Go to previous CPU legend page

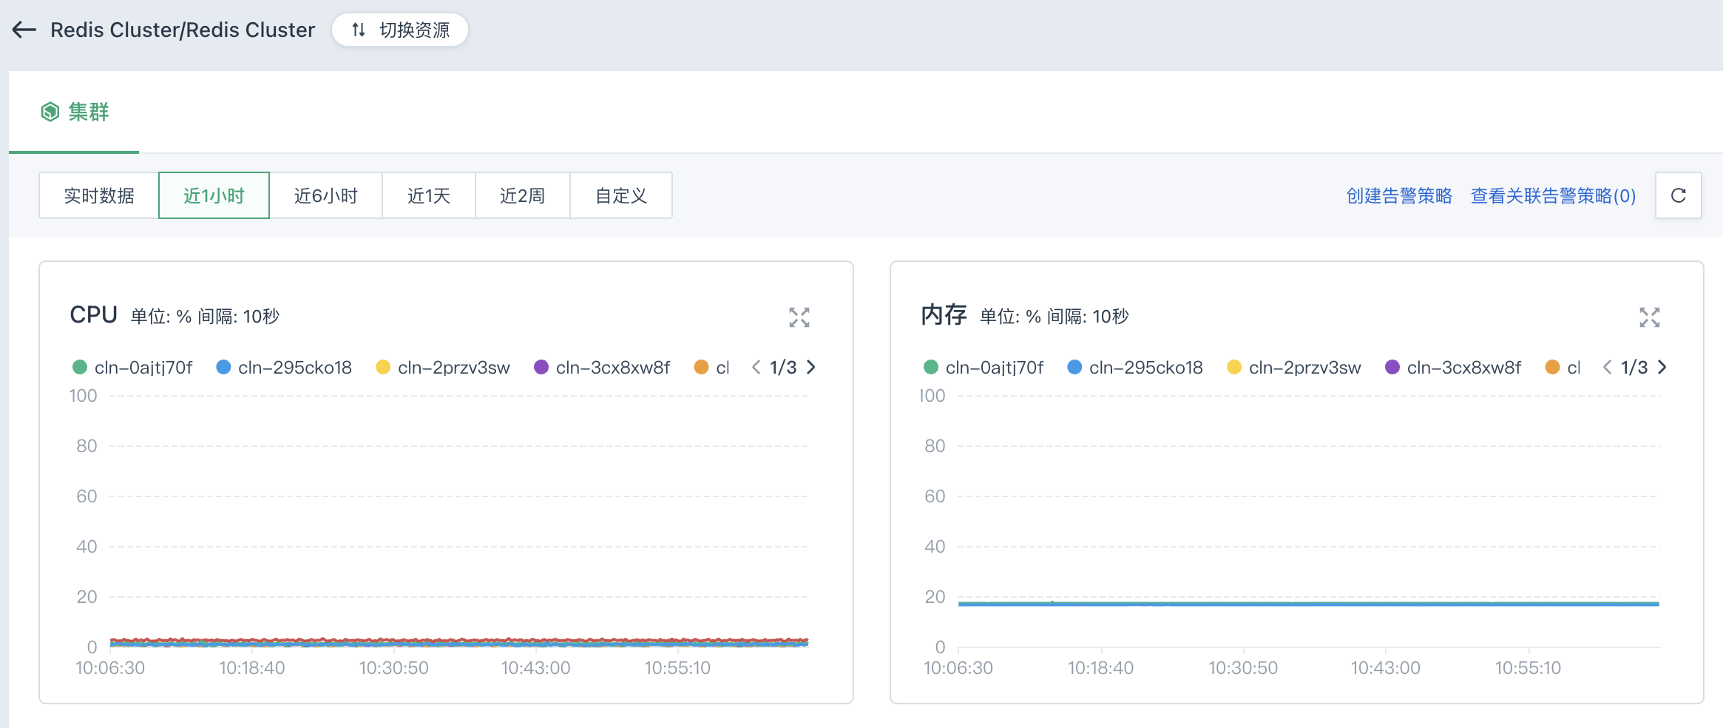[756, 367]
